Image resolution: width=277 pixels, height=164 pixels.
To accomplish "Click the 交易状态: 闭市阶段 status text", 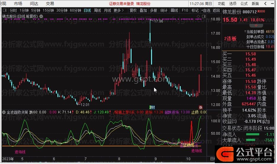I will point(242,128).
